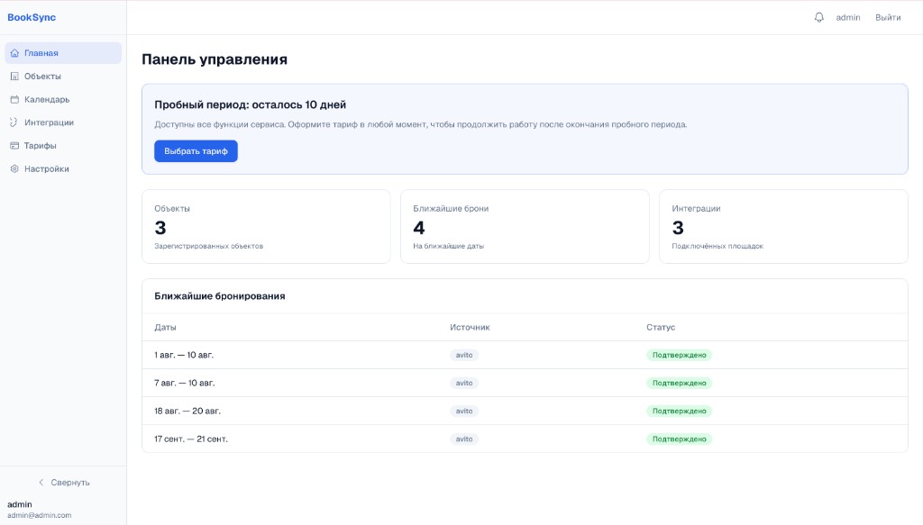The image size is (923, 525).
Task: Click the avito badge in the 1 авг. row
Action: (x=464, y=355)
